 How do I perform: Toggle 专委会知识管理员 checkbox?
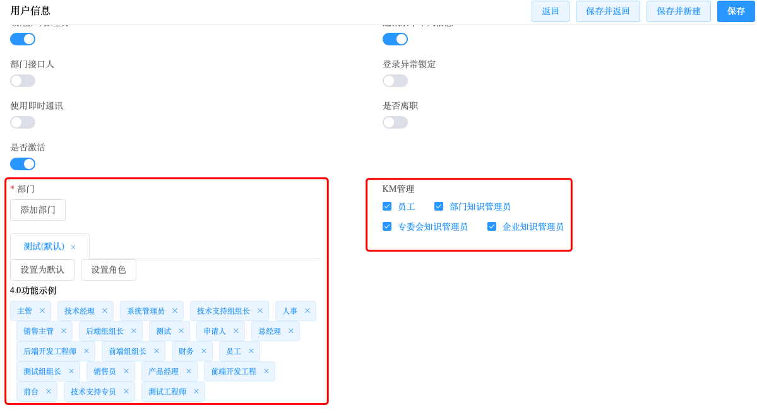coord(387,226)
